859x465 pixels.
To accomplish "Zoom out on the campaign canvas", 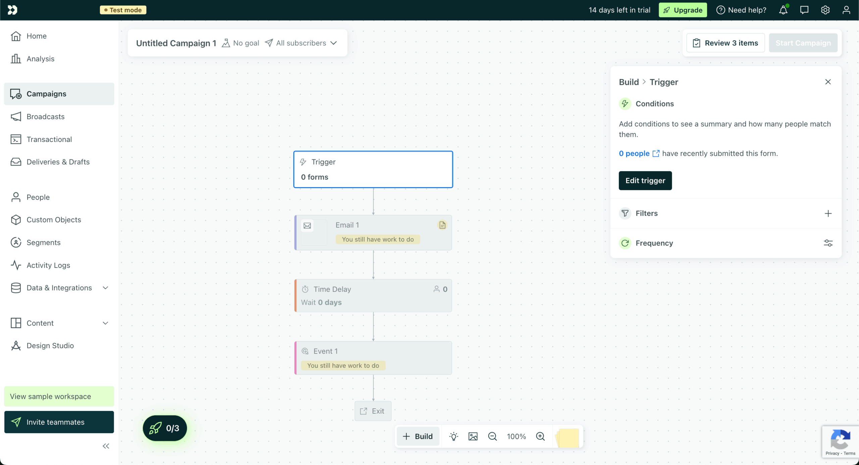I will coord(492,436).
